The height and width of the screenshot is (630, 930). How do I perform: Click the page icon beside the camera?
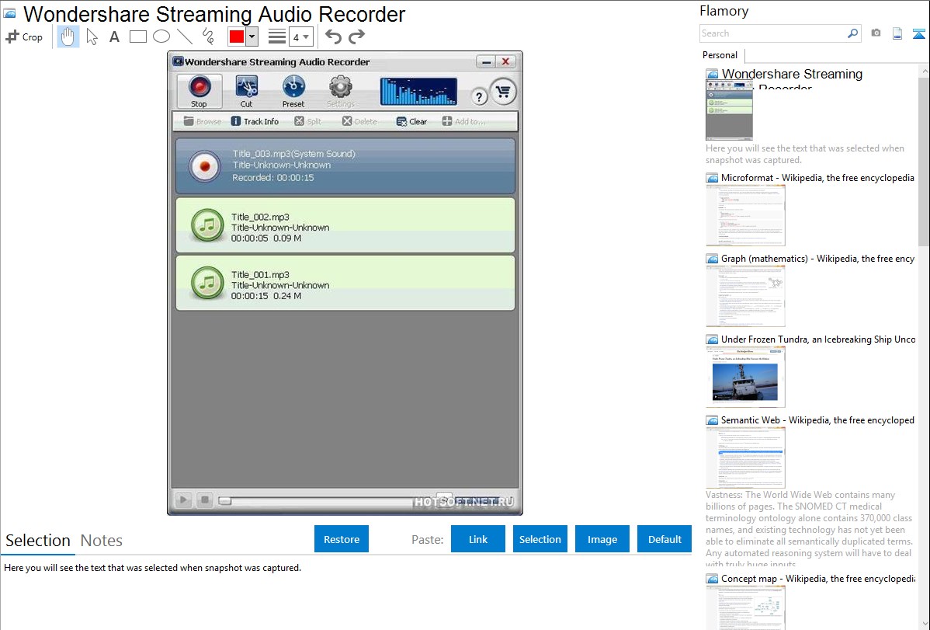pyautogui.click(x=897, y=33)
